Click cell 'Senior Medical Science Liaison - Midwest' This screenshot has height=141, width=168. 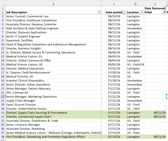coord(53,133)
